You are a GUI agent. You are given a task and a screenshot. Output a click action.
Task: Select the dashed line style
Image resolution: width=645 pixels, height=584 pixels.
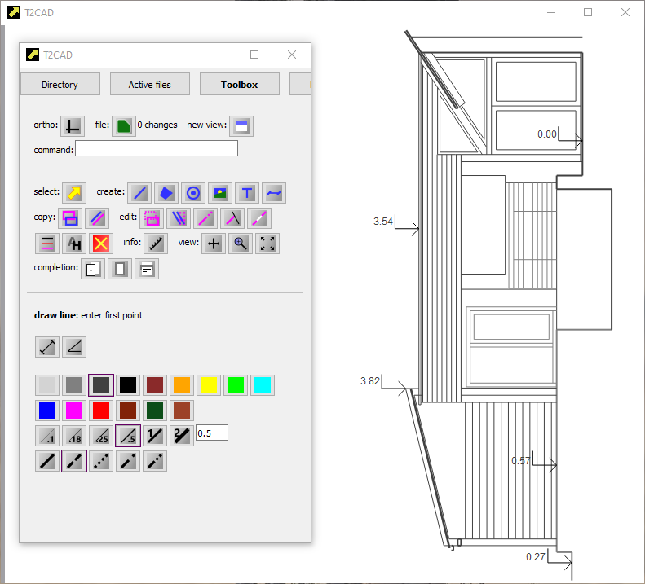point(74,461)
